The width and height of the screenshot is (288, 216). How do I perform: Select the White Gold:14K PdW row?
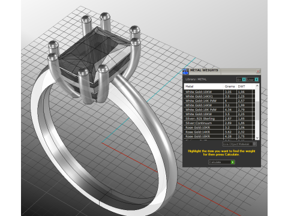pos(220,101)
